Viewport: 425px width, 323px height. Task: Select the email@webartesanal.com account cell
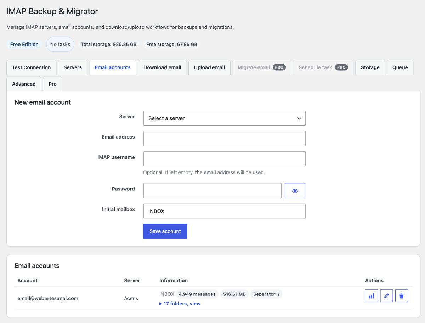point(48,298)
